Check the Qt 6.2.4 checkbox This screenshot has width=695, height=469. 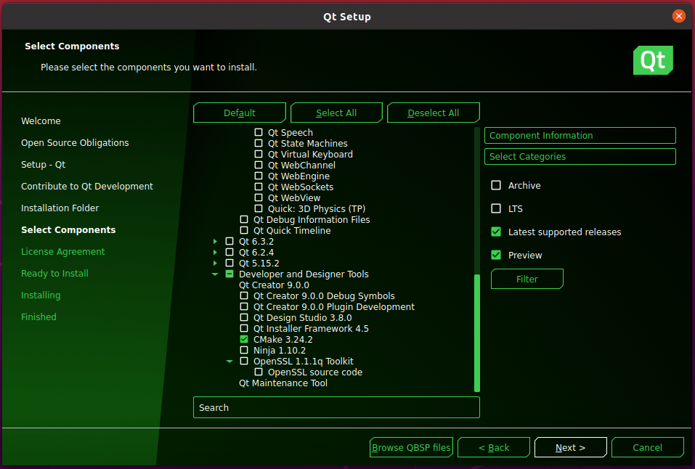tap(229, 252)
